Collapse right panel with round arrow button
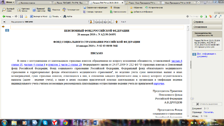224x126 pixels. 193,99
